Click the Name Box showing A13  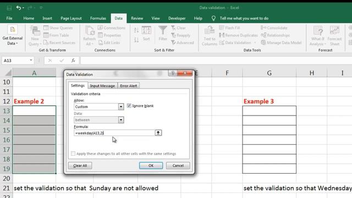(x=15, y=61)
